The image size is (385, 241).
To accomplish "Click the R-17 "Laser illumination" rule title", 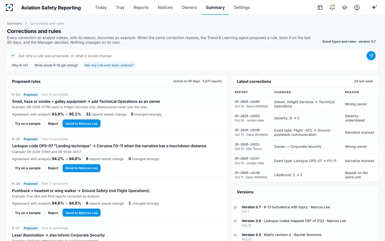I will click(58, 235).
